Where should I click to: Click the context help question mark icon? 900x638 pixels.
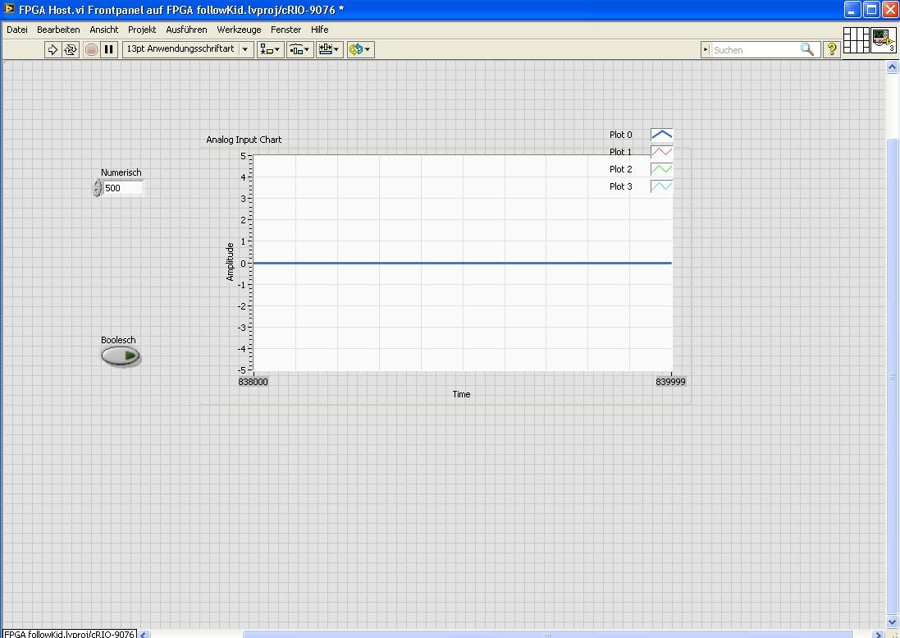coord(831,49)
